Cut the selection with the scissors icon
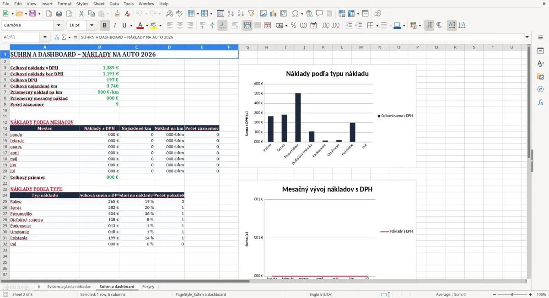Image resolution: width=549 pixels, height=298 pixels. tap(81, 14)
